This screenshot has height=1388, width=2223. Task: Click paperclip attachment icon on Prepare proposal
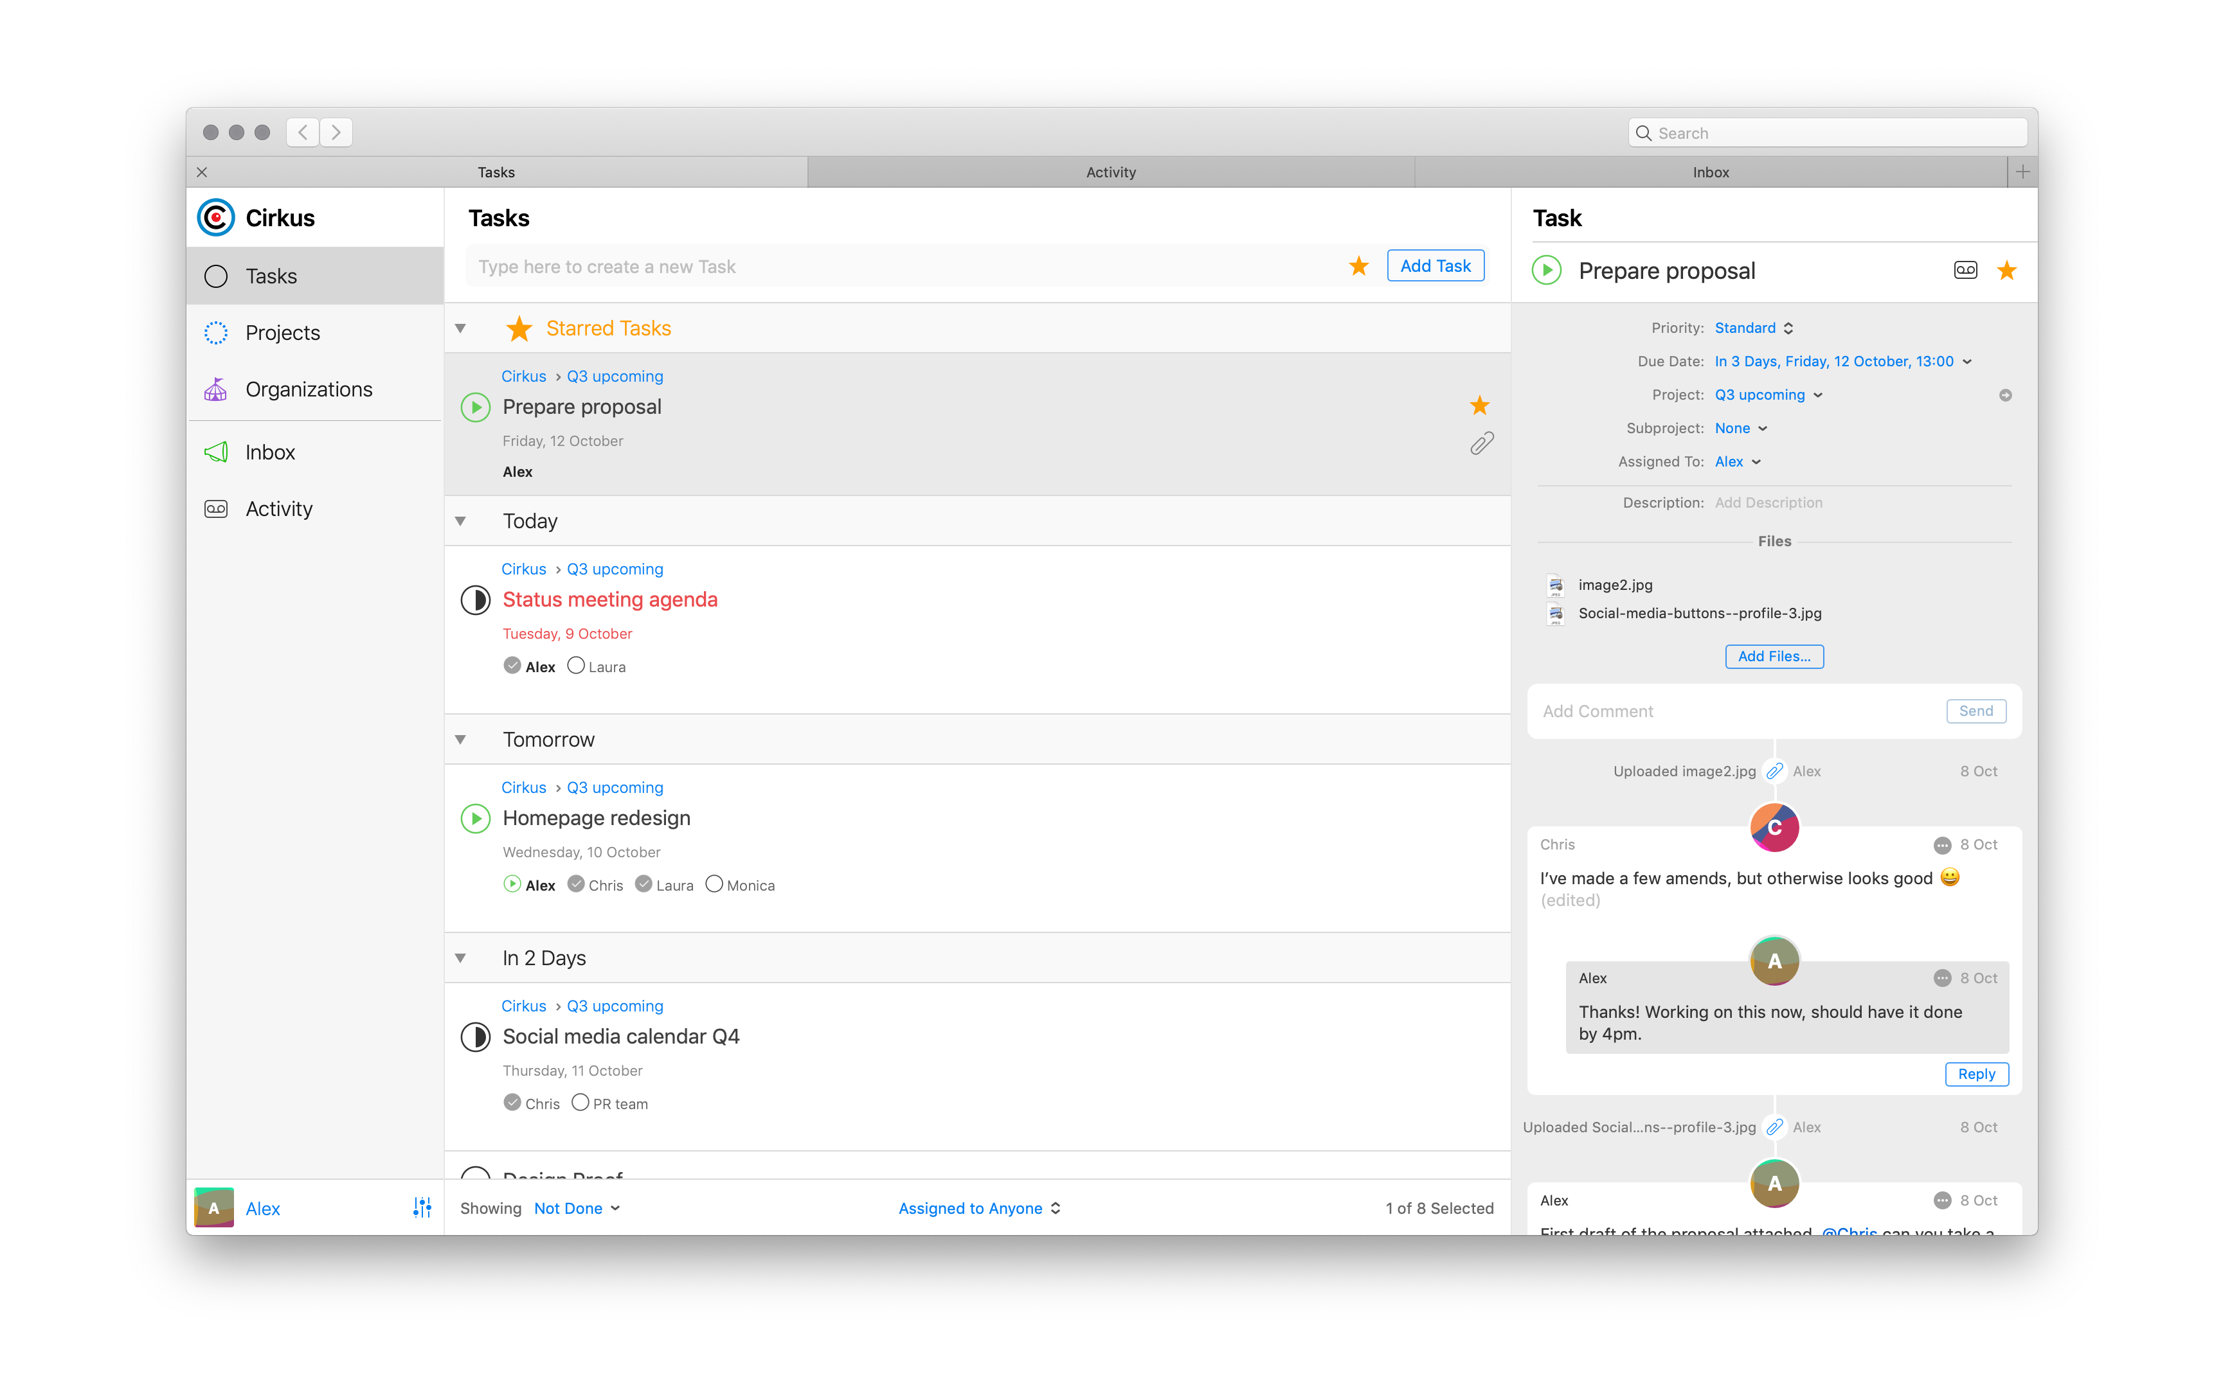[1481, 444]
